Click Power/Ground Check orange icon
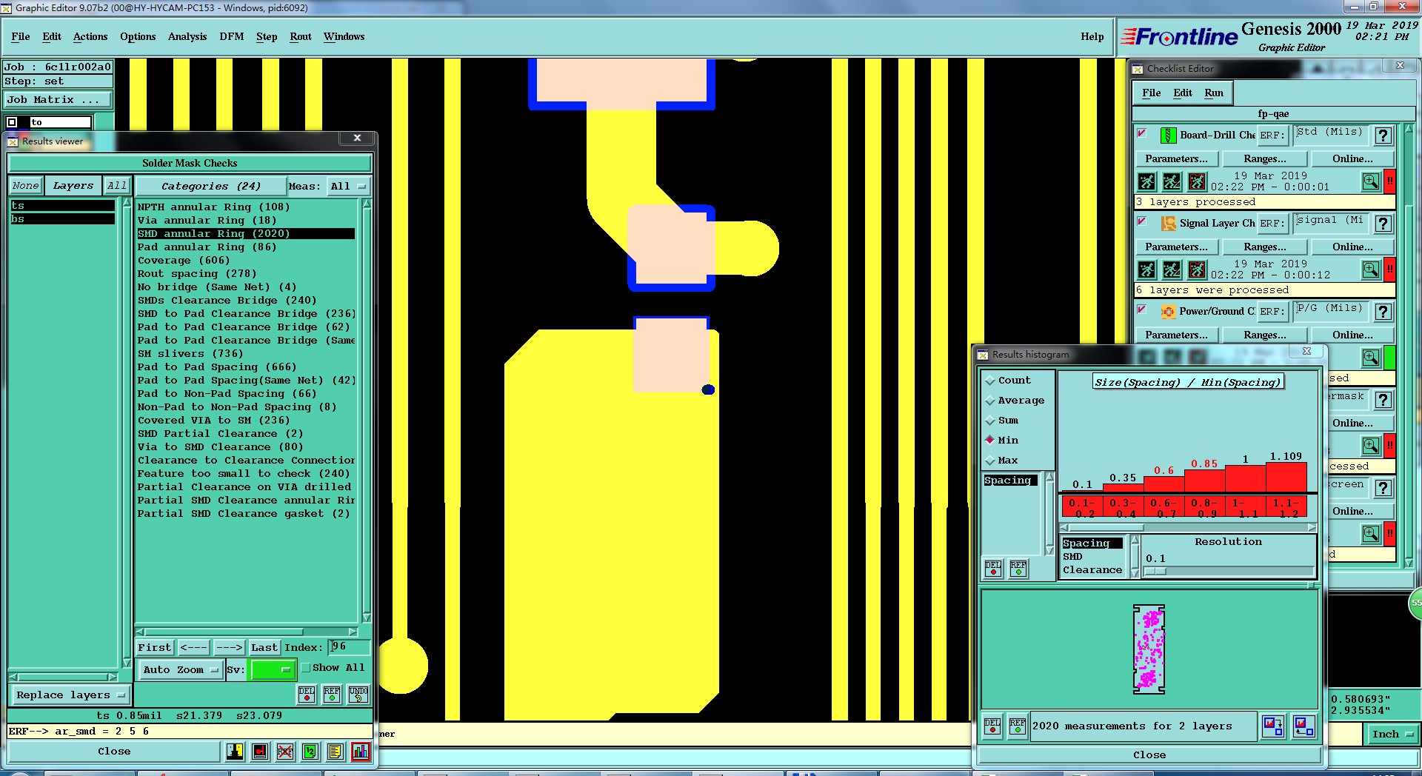Viewport: 1422px width, 776px height. pyautogui.click(x=1168, y=312)
